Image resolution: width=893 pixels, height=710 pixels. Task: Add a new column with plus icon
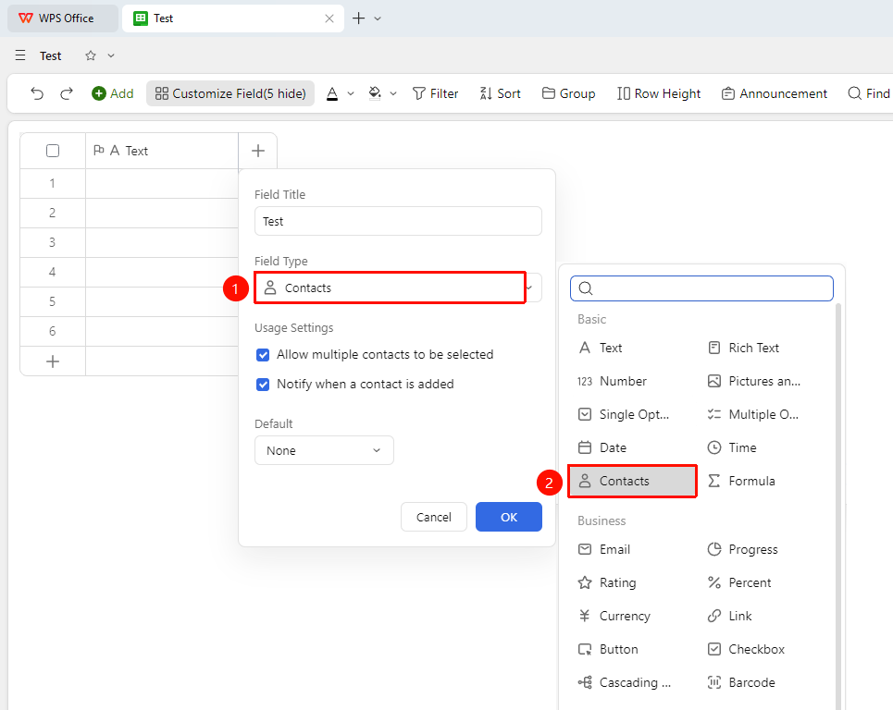pos(258,151)
